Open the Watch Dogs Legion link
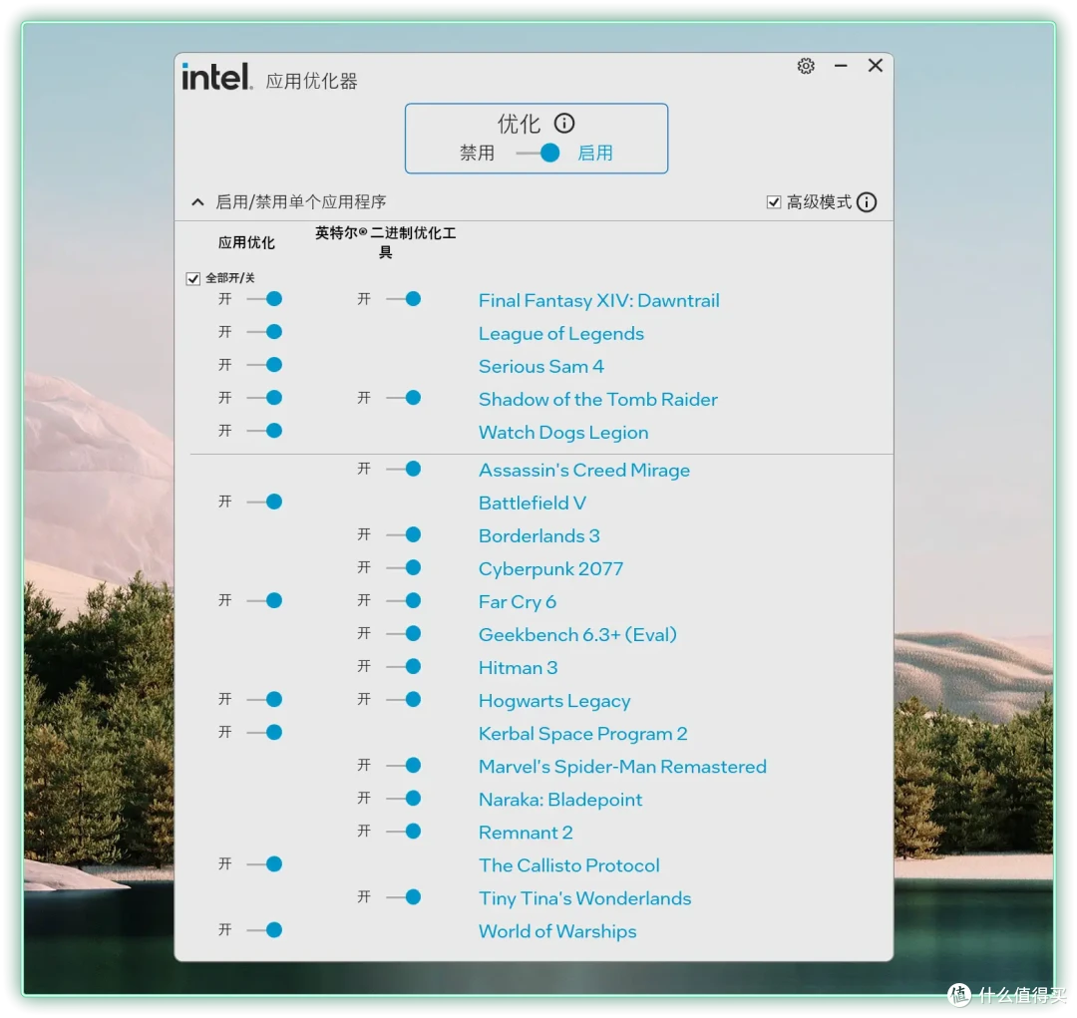The image size is (1077, 1018). 563,433
